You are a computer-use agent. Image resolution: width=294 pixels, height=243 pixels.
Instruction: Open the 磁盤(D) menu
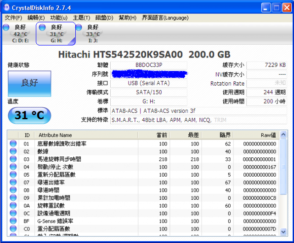click(104, 18)
